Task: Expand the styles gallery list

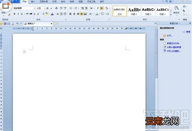Action: (171, 15)
